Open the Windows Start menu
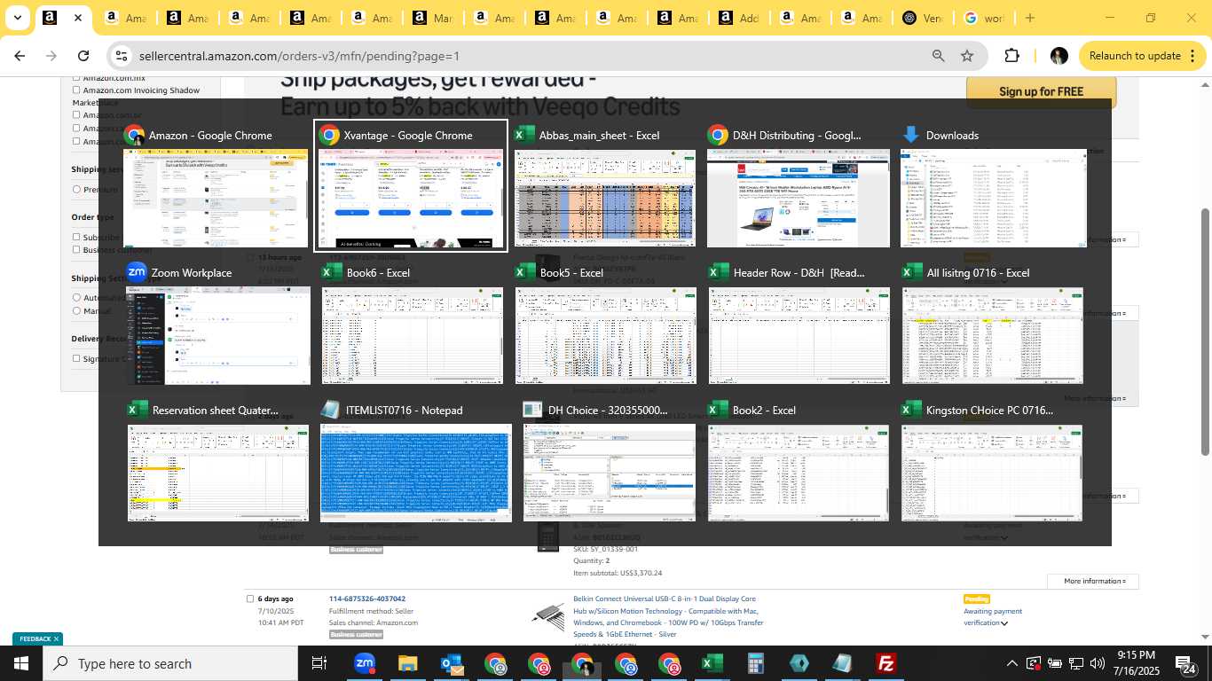 (21, 663)
